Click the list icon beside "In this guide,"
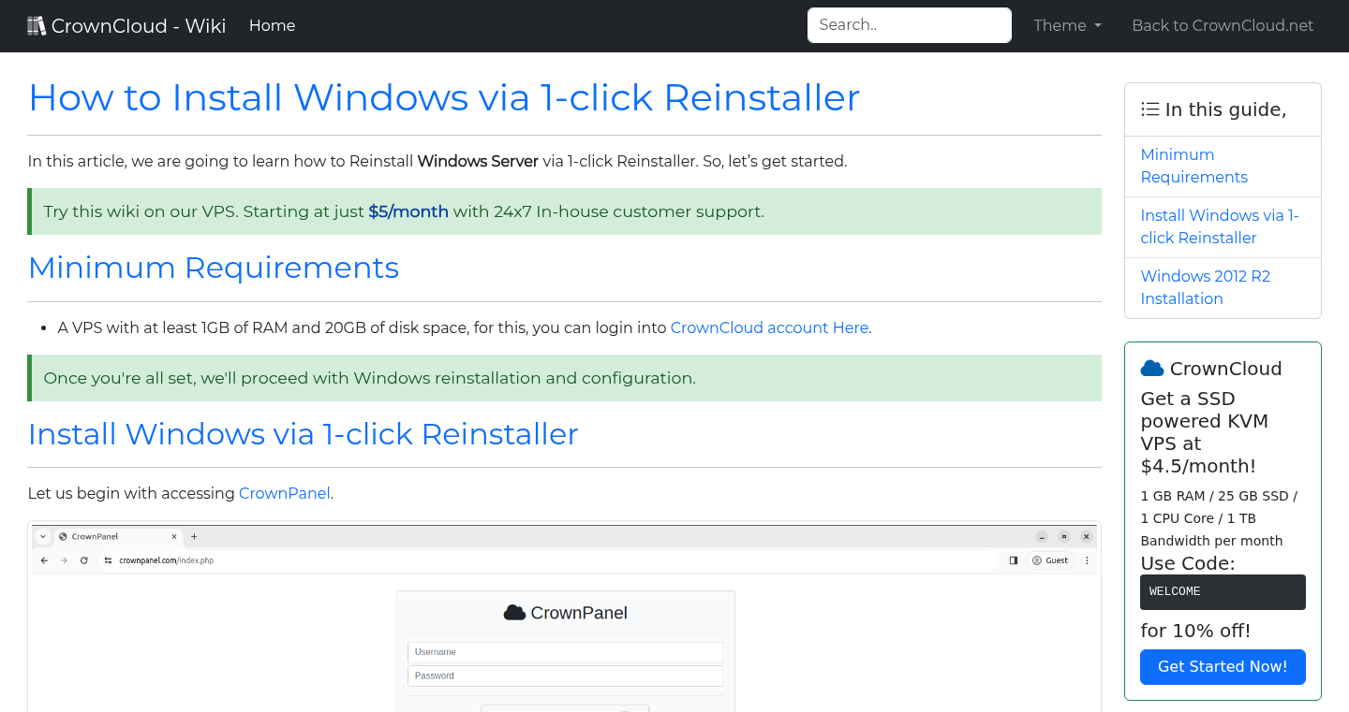 tap(1149, 109)
